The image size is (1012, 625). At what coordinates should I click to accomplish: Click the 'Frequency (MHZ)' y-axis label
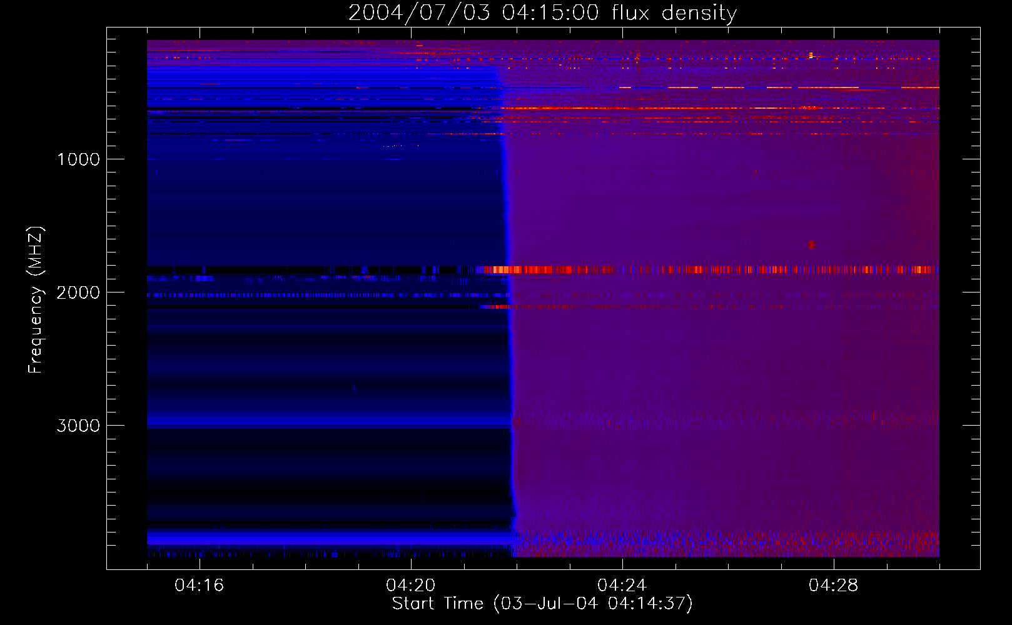click(x=36, y=300)
